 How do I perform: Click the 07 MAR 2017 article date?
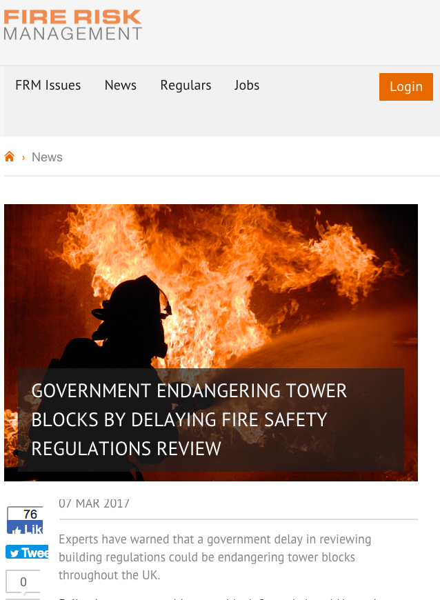coord(94,503)
